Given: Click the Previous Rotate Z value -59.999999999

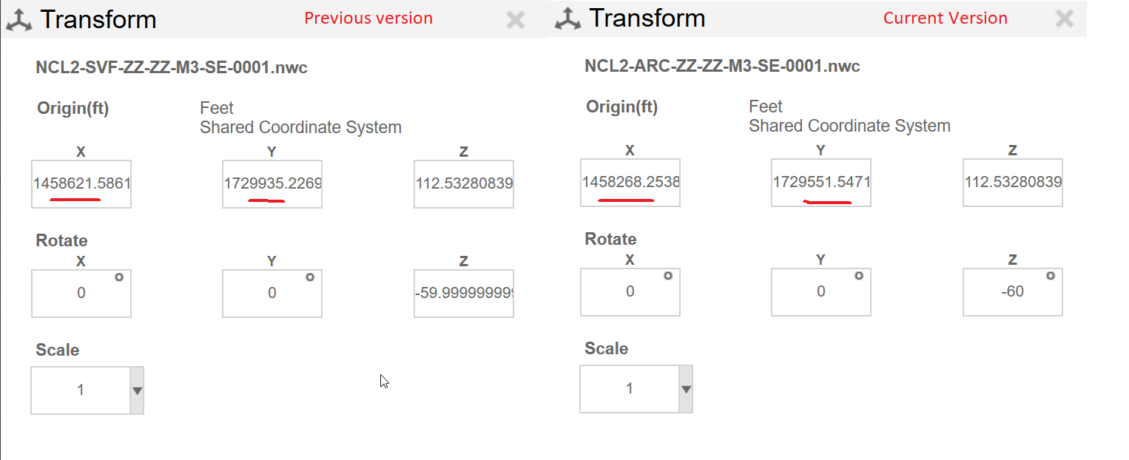Looking at the screenshot, I should (463, 293).
